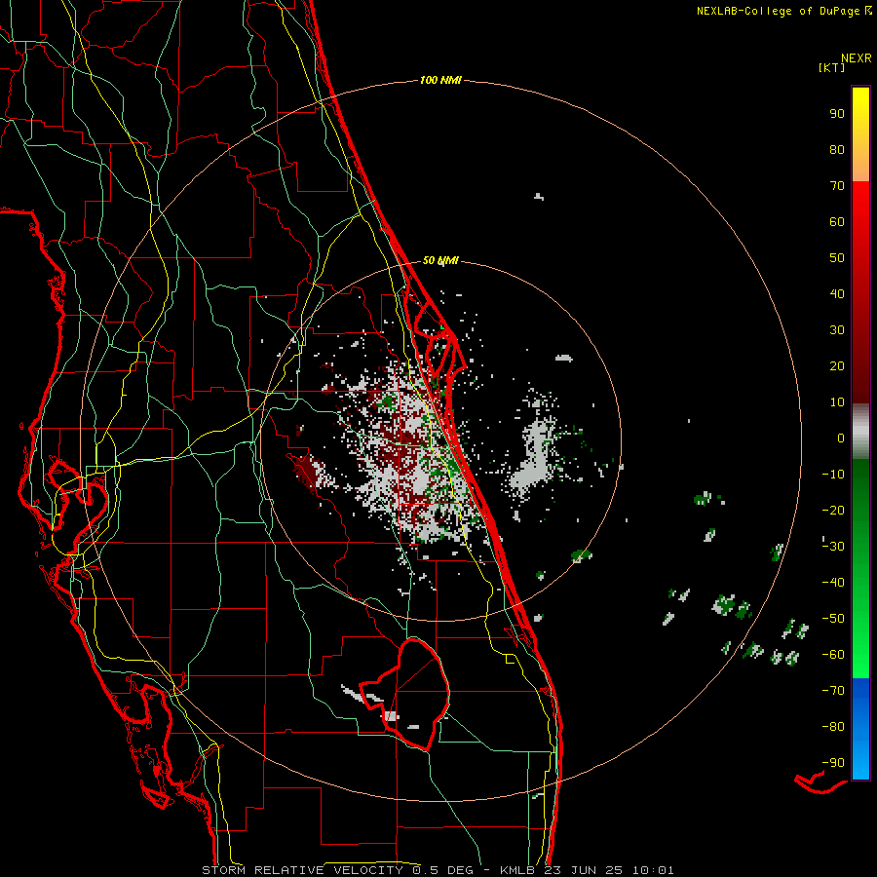877x877 pixels.
Task: Click the 100 NMI range ring label
Action: click(x=440, y=80)
